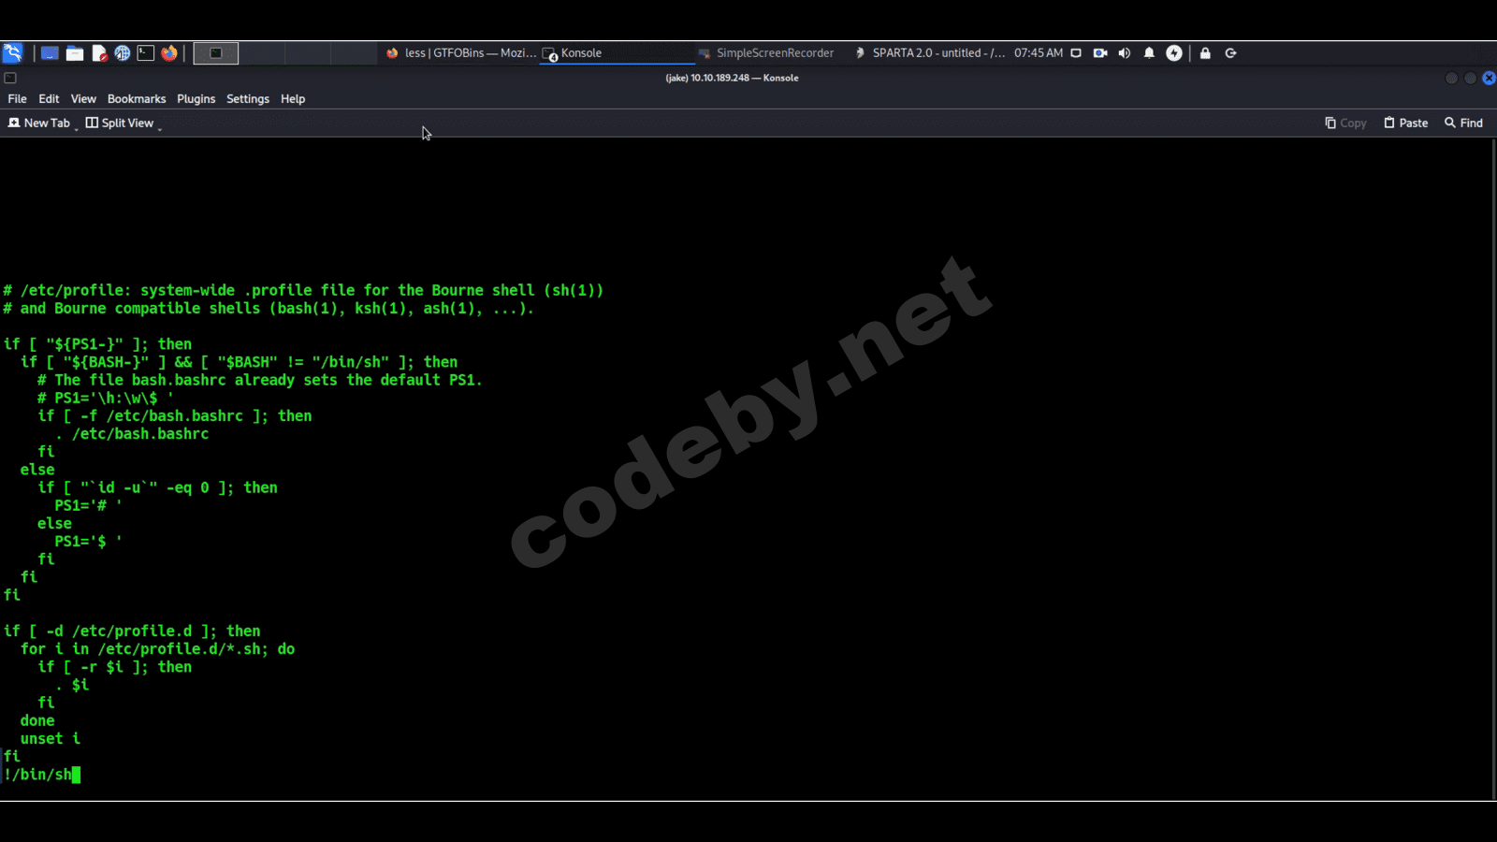Open the File menu

pos(17,99)
